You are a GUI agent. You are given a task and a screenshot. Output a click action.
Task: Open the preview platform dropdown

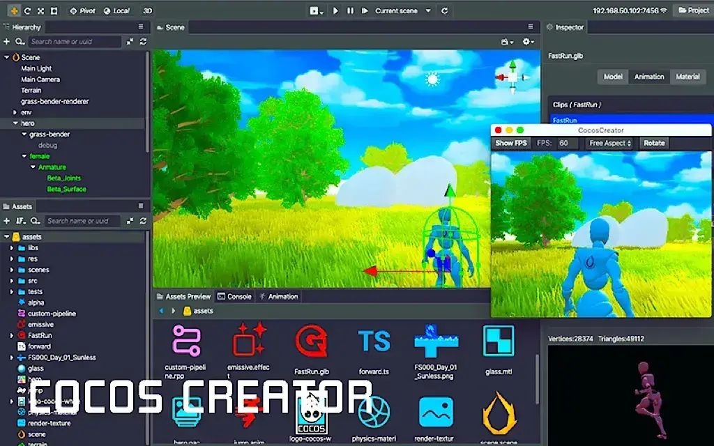(316, 10)
